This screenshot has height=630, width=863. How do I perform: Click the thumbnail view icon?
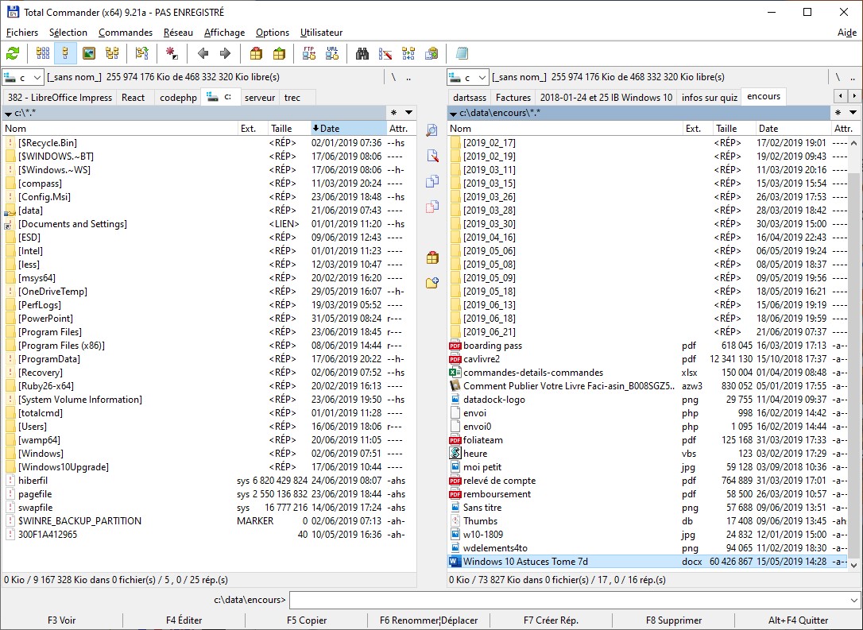click(89, 53)
